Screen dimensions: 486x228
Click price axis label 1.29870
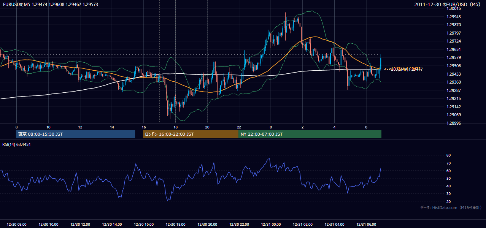coord(454,25)
